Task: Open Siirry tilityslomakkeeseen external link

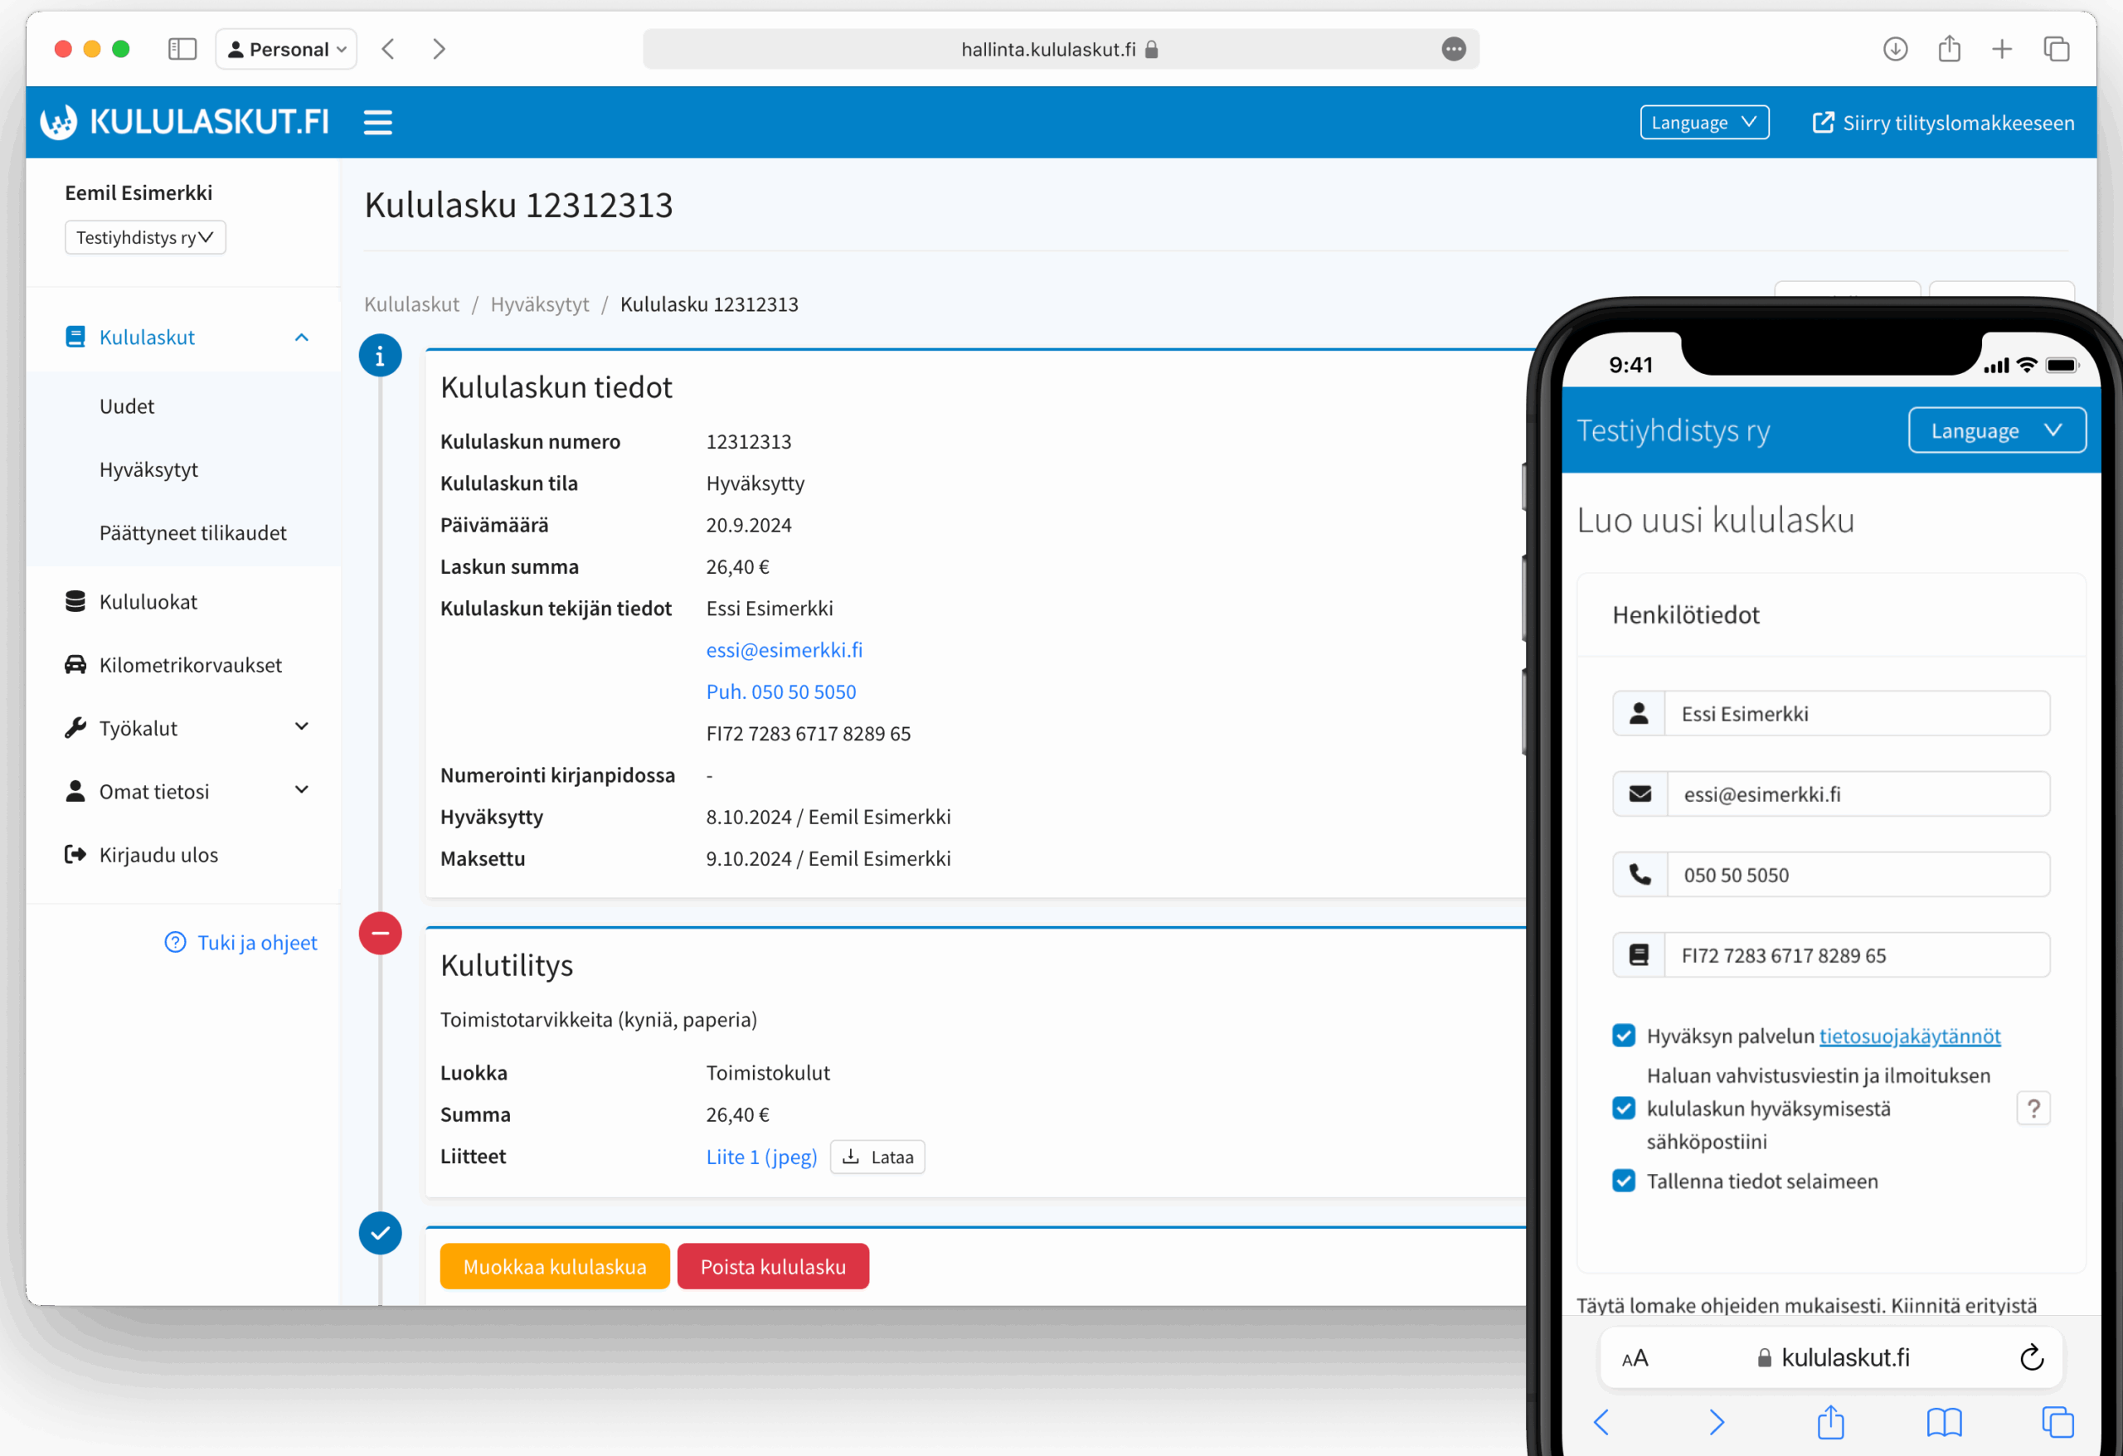Action: 1943,123
